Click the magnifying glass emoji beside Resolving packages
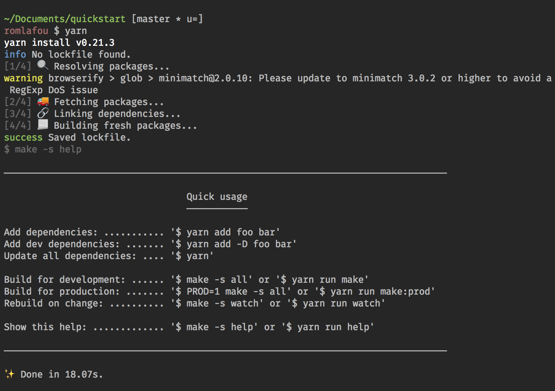This screenshot has height=391, width=555. [43, 66]
